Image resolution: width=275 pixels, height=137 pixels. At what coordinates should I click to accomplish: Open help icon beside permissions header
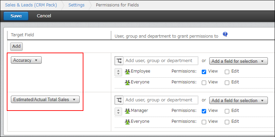pos(225,34)
